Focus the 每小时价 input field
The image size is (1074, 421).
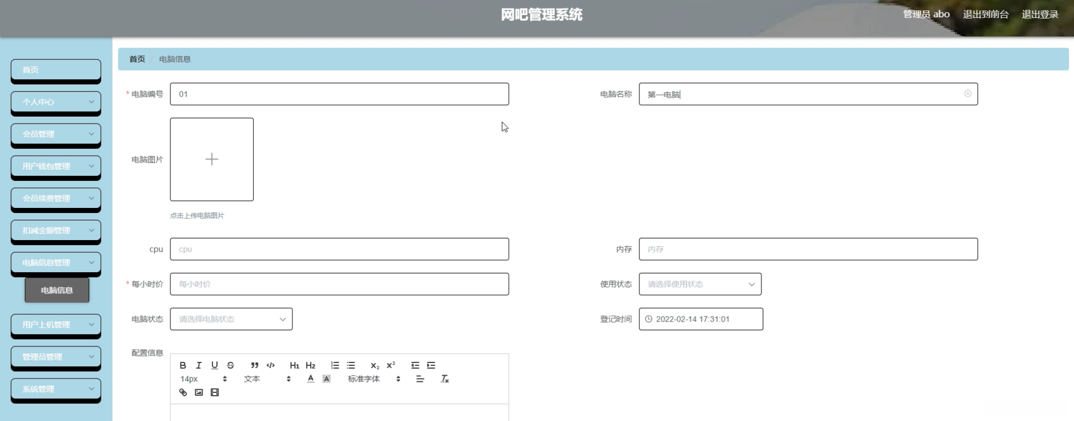pyautogui.click(x=340, y=284)
